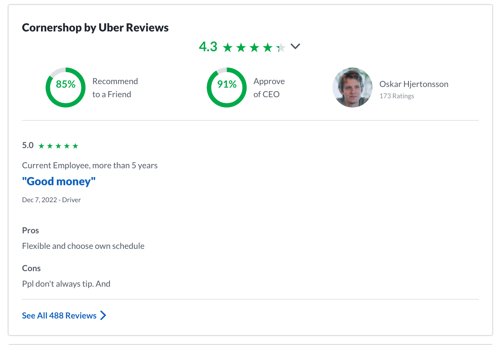Click the 91% CEO approval circle
Image resolution: width=499 pixels, height=345 pixels.
[227, 87]
